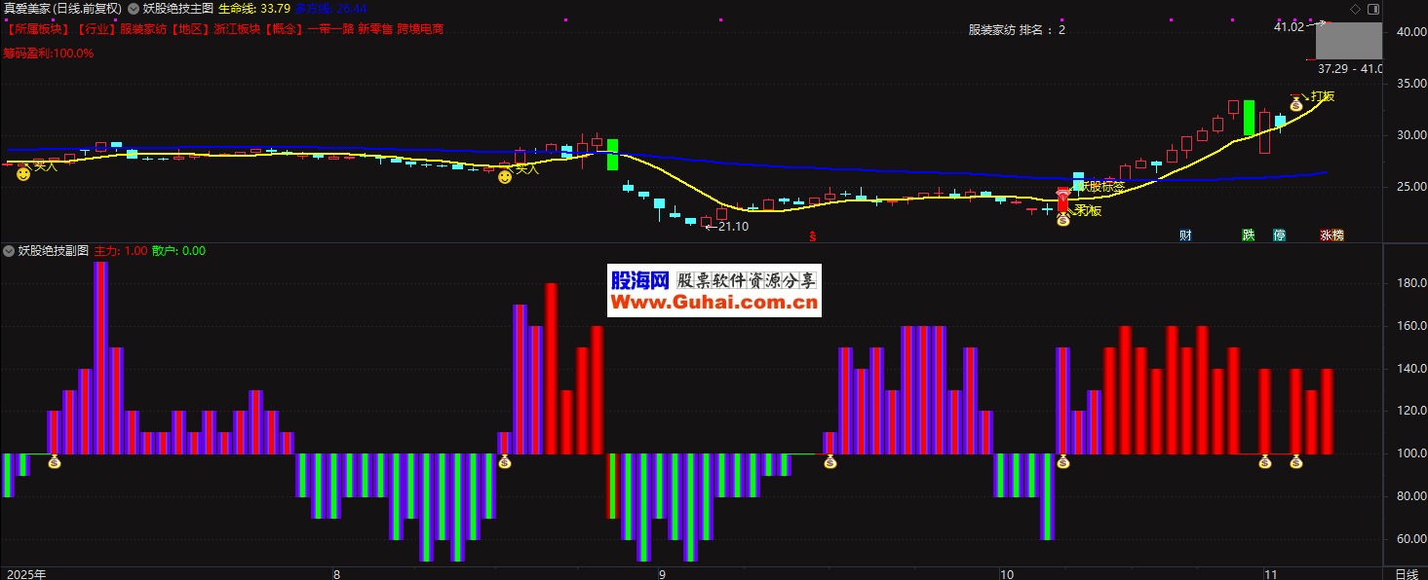Expand the 妖股绝技主图 indicator dropdown
The image size is (1428, 580).
pyautogui.click(x=134, y=8)
